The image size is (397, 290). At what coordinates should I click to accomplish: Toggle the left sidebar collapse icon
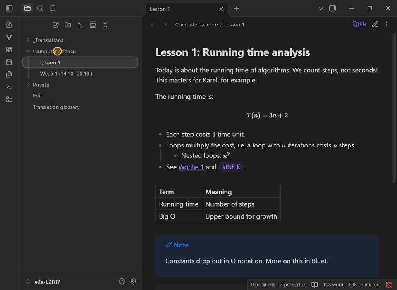[9, 8]
